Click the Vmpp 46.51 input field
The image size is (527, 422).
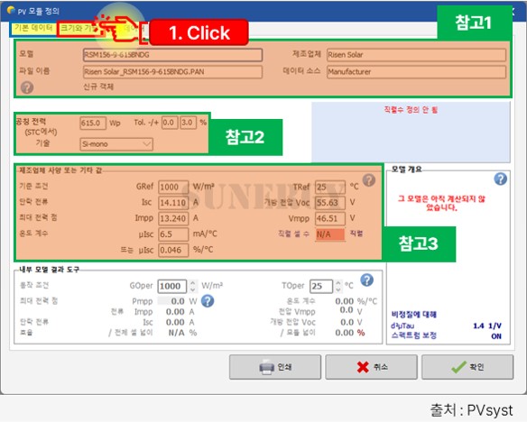tap(330, 218)
